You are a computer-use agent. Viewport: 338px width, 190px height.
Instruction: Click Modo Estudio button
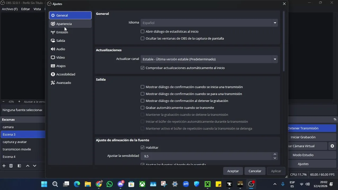312,155
